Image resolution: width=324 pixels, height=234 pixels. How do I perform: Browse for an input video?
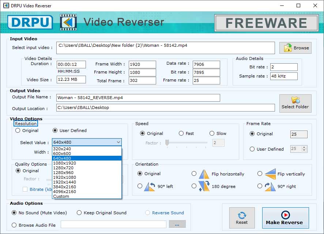295,48
